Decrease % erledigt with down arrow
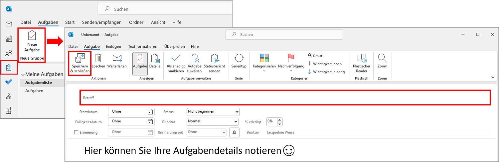 (280, 124)
